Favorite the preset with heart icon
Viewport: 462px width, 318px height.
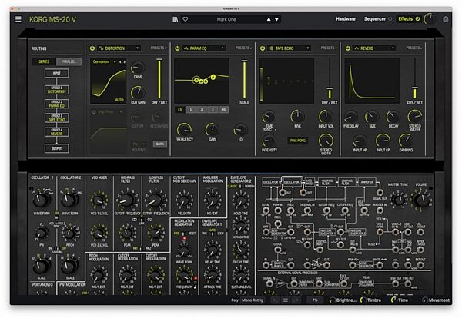click(x=186, y=19)
